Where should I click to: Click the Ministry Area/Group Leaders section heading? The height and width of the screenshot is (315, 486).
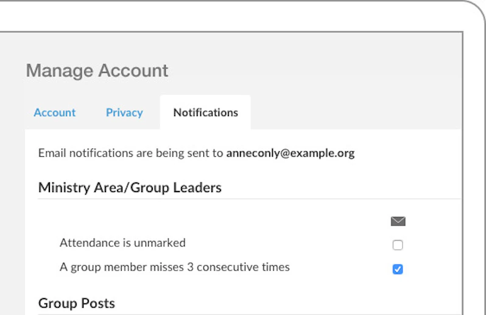(130, 187)
